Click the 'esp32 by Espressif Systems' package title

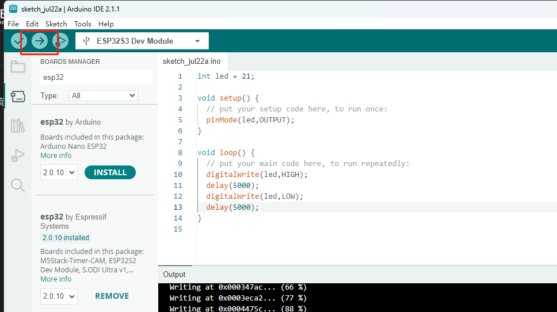74,221
